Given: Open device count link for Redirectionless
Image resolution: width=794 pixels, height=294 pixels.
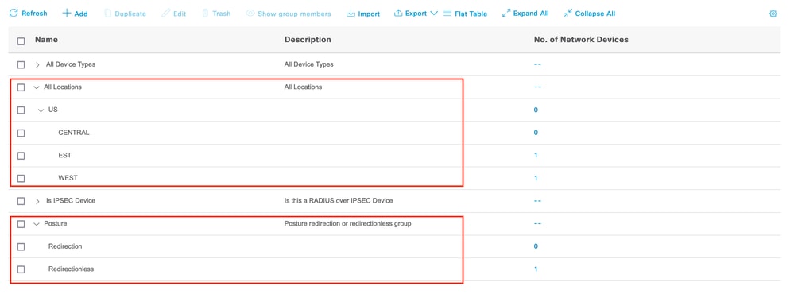Looking at the screenshot, I should click(536, 269).
